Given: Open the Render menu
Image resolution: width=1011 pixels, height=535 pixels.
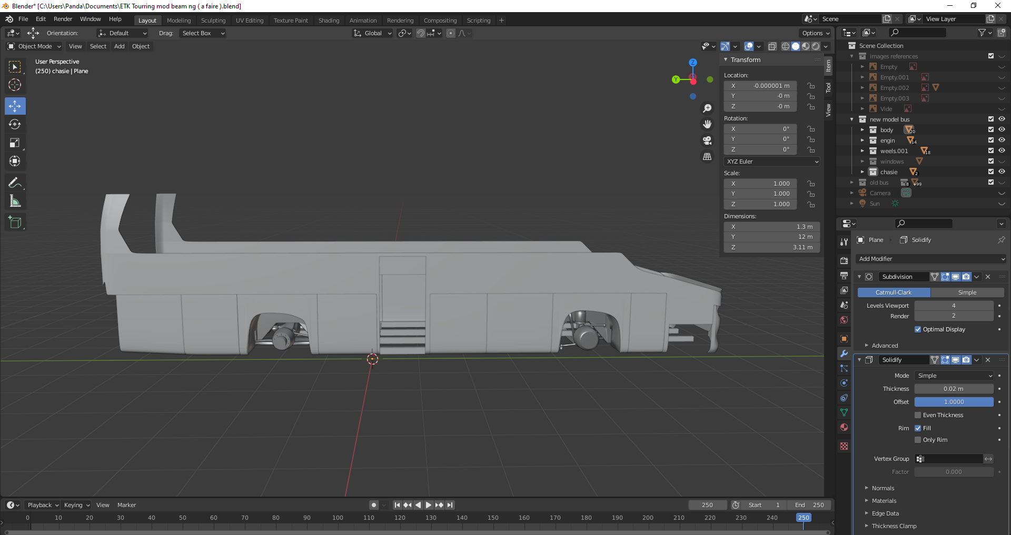Looking at the screenshot, I should (x=63, y=19).
